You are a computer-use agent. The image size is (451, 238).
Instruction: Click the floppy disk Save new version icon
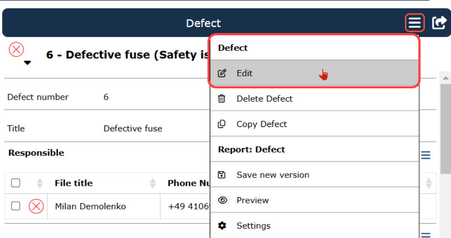[222, 175]
